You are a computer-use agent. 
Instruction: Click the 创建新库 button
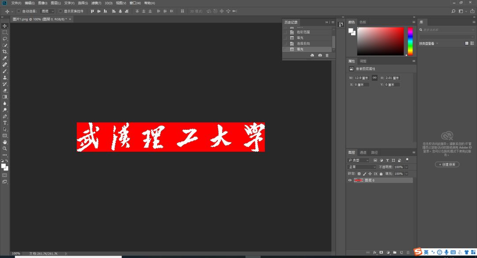click(x=447, y=164)
